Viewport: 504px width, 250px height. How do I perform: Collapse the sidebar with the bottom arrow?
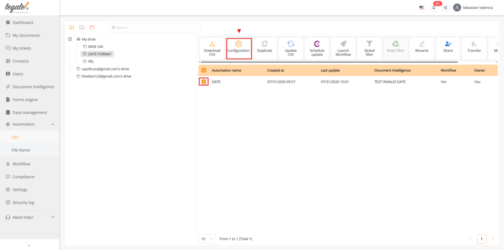coord(29,246)
